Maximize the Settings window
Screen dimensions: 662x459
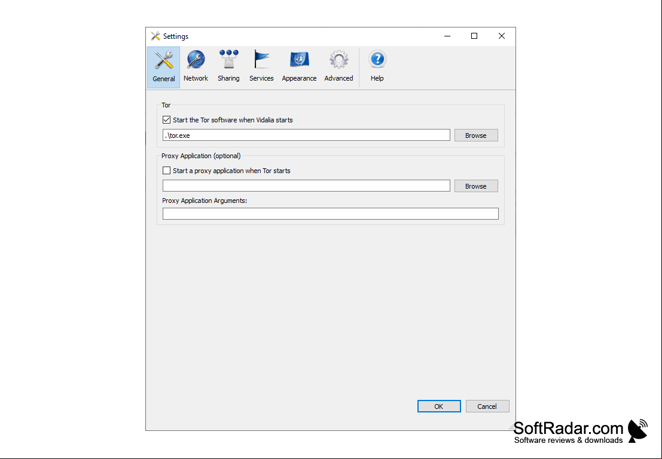click(x=474, y=36)
